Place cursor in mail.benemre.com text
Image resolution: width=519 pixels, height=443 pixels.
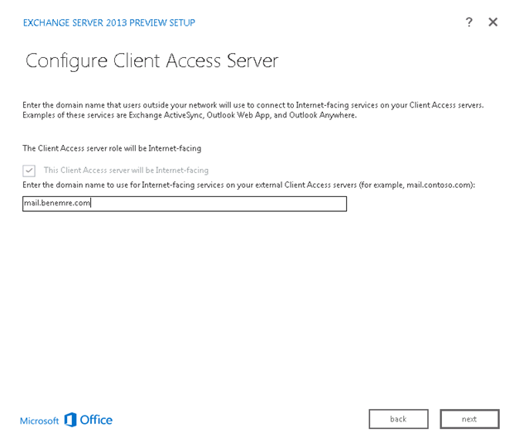pos(57,203)
